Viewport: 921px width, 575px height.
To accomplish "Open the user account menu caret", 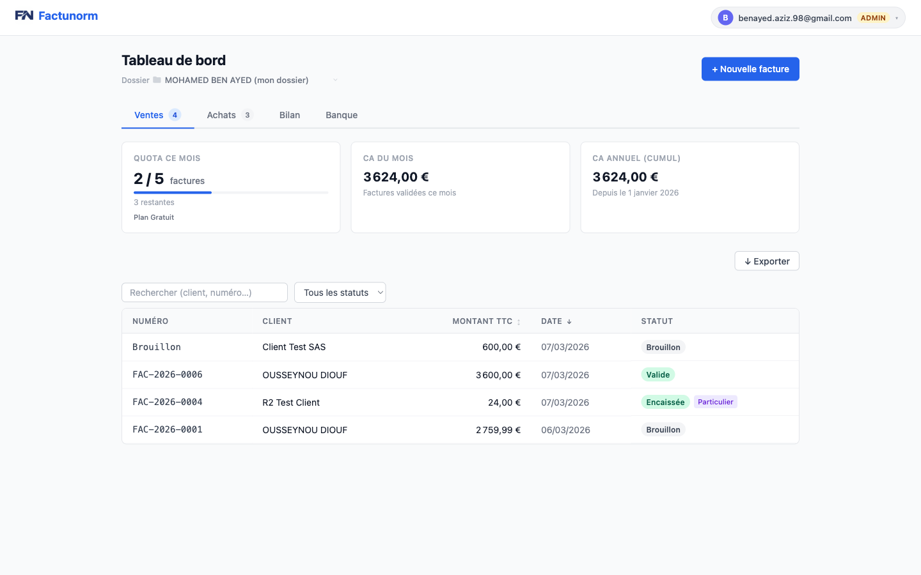I will [897, 18].
